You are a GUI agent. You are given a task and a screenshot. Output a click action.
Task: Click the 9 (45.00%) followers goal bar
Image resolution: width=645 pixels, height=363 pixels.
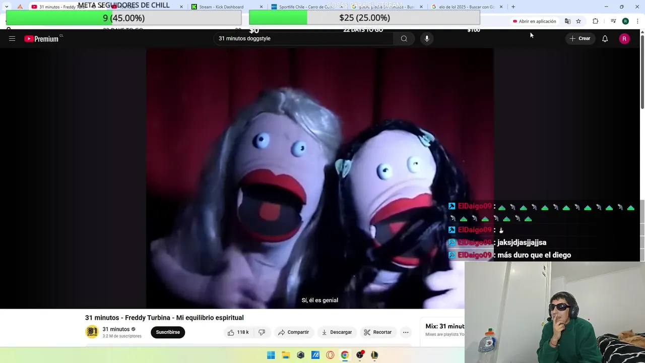click(123, 18)
